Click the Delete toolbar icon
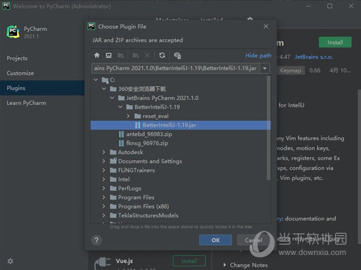Image resolution: width=361 pixels, height=270 pixels. (x=147, y=55)
